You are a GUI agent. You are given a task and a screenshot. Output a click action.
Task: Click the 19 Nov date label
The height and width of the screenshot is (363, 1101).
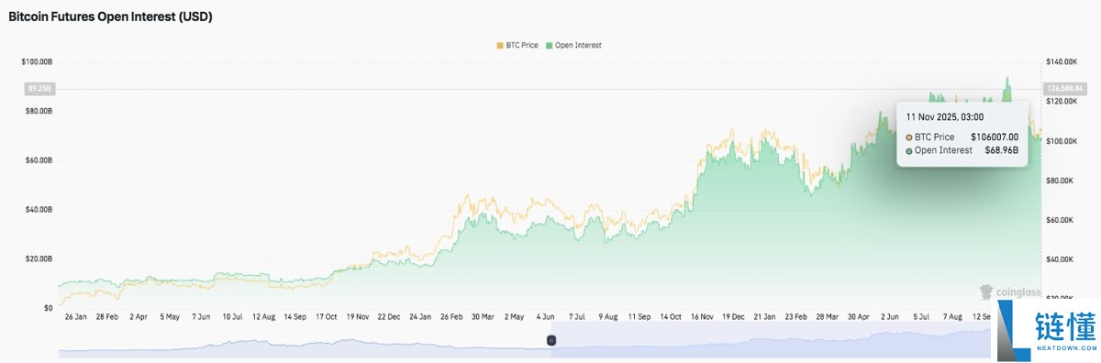[x=358, y=316]
